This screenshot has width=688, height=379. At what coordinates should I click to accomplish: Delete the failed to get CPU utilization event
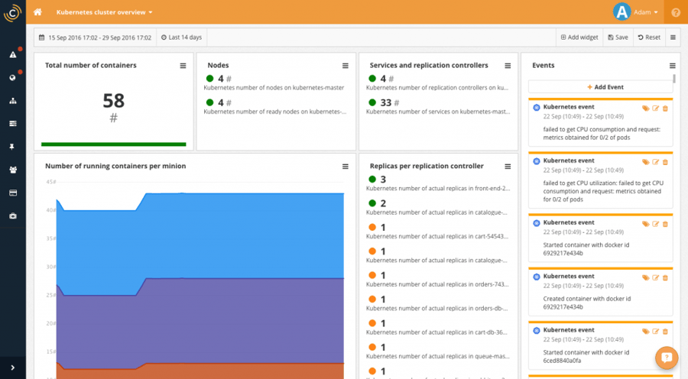click(x=665, y=162)
